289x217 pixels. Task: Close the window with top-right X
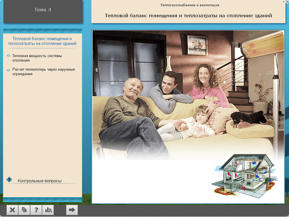coord(287,1)
